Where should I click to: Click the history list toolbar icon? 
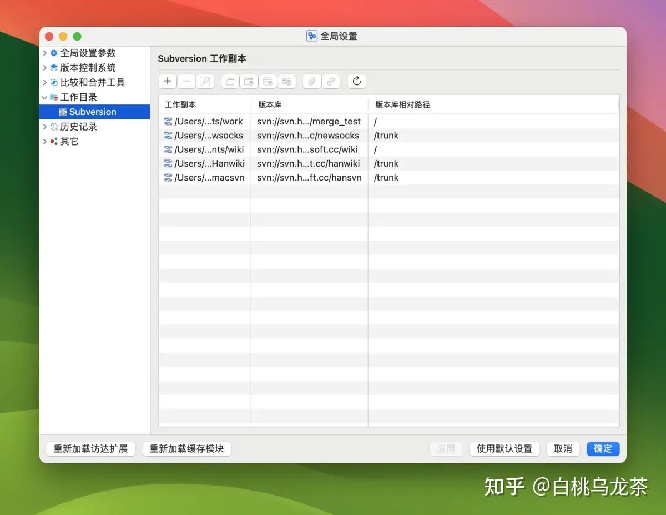286,81
